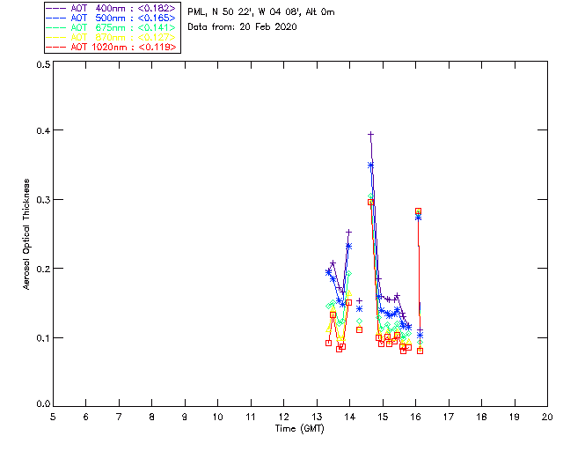Click the x-axis label 20
The height and width of the screenshot is (451, 563).
pyautogui.click(x=547, y=418)
